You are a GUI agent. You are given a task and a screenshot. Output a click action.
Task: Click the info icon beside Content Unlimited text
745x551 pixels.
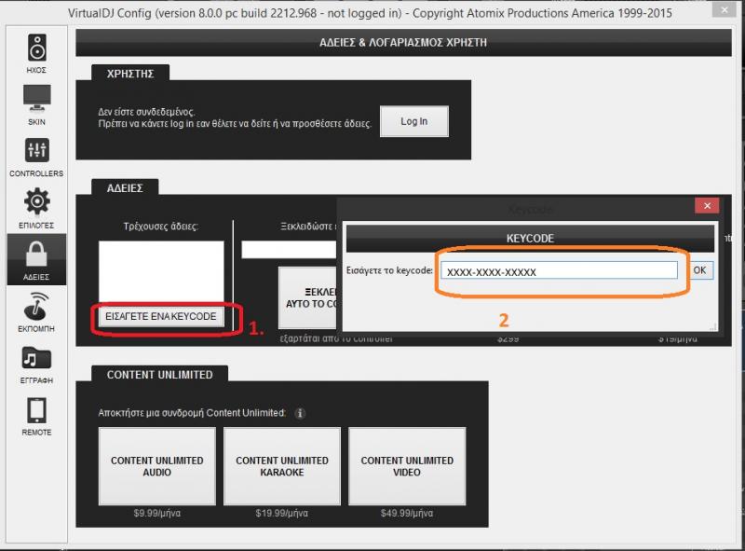pos(301,413)
